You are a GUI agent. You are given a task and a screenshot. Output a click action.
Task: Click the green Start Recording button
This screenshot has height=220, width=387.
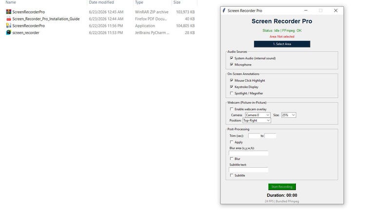click(282, 187)
